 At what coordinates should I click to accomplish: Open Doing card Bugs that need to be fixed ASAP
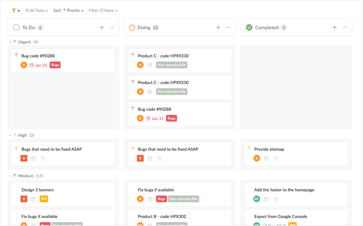click(180, 154)
